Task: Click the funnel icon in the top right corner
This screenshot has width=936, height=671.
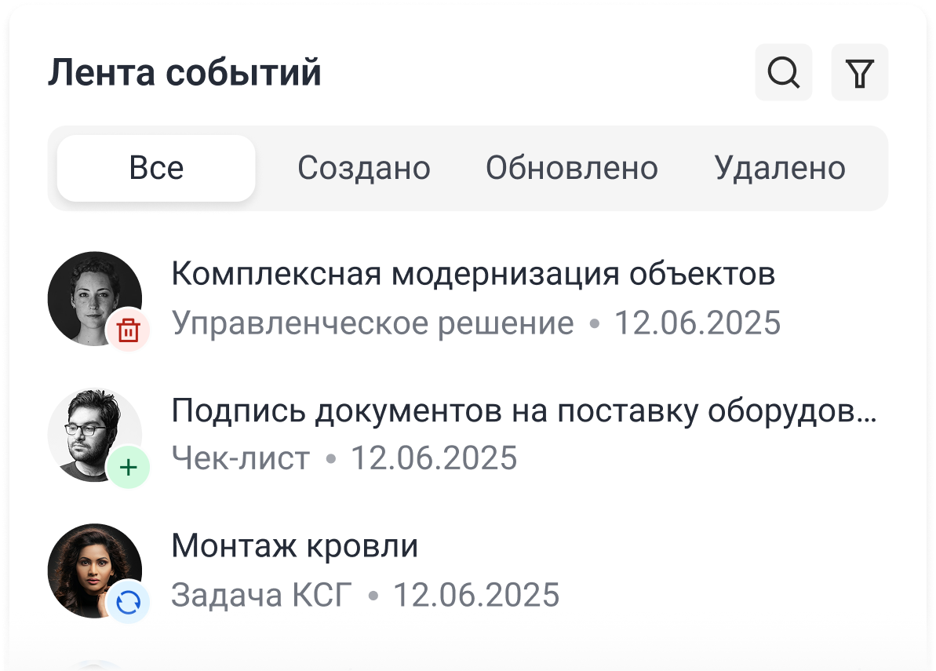Action: click(x=860, y=73)
